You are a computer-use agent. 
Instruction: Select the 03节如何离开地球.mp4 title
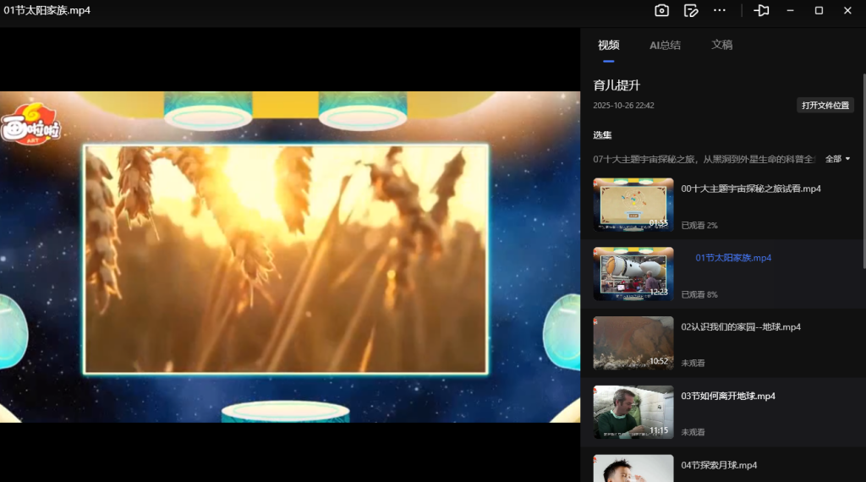point(727,396)
